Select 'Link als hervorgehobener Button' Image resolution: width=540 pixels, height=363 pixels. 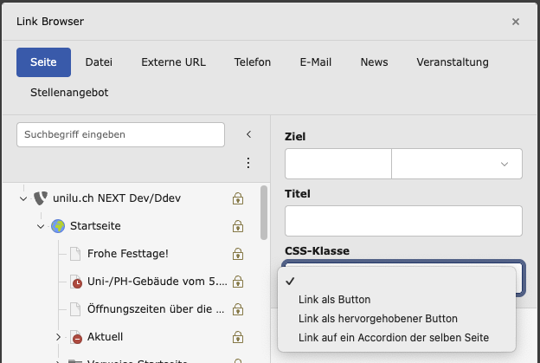377,318
